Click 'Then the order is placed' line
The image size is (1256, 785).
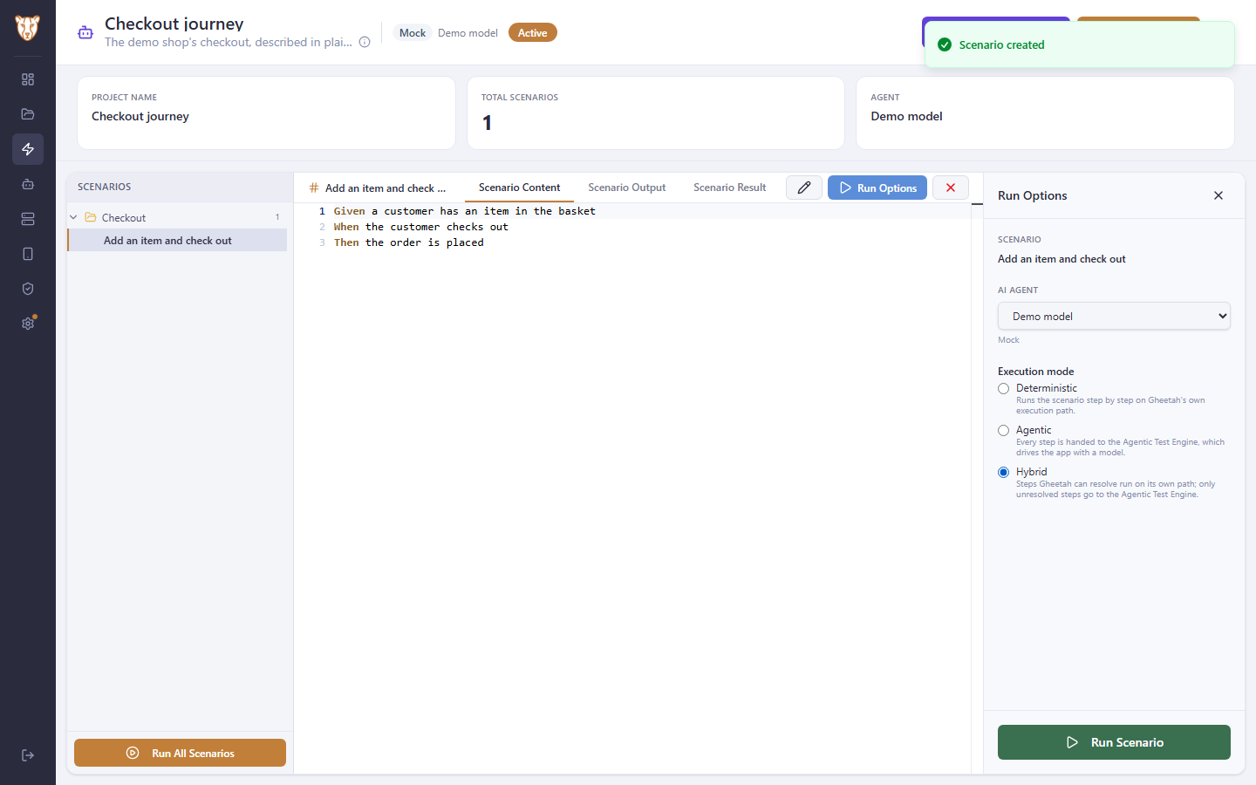click(x=408, y=242)
